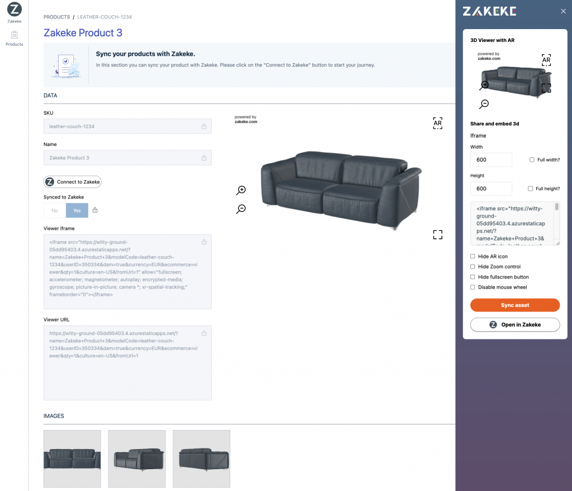Viewport: 572px width, 491px height.
Task: Click the orange Sync asset button
Action: point(515,305)
